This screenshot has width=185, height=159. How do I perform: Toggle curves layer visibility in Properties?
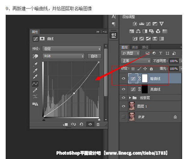pyautogui.click(x=90, y=124)
